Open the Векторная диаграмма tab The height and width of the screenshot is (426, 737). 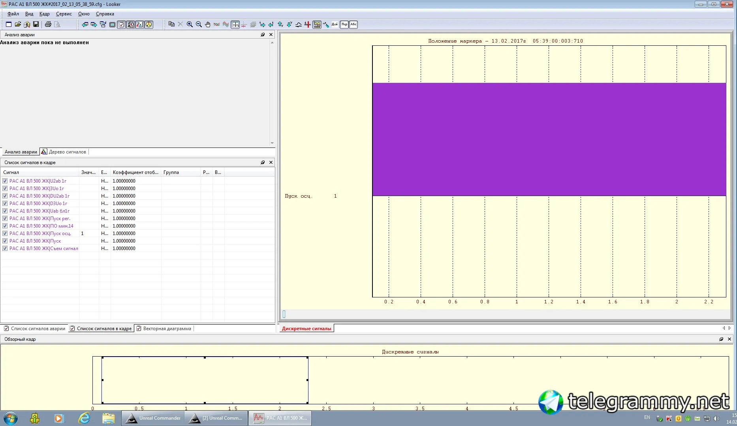pyautogui.click(x=167, y=329)
